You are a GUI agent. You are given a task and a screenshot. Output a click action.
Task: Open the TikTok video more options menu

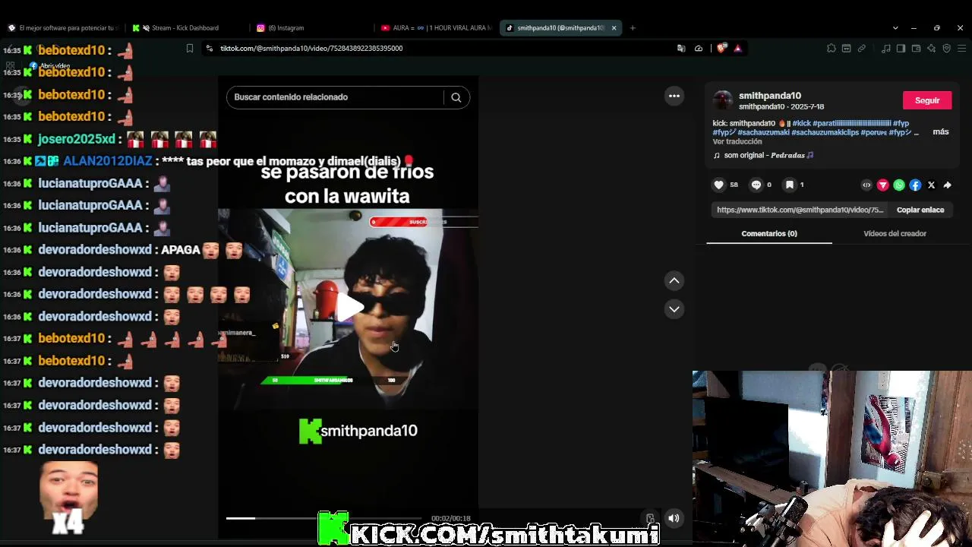tap(674, 96)
